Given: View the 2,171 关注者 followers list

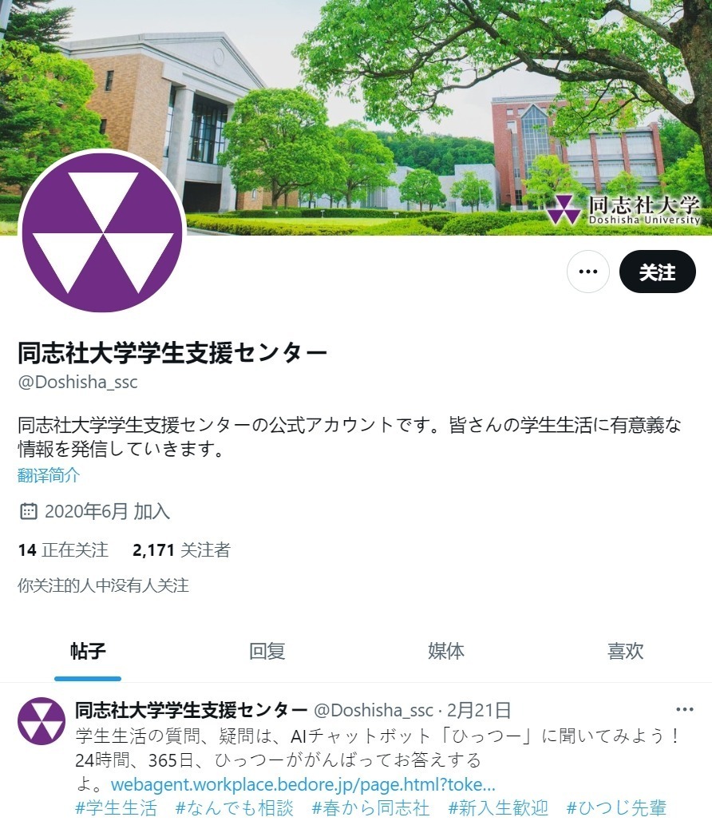Looking at the screenshot, I should click(x=181, y=549).
